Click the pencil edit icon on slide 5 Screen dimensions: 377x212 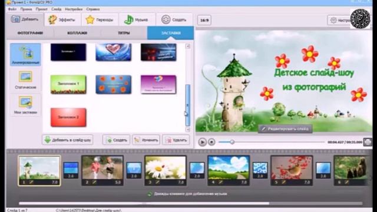click(283, 183)
